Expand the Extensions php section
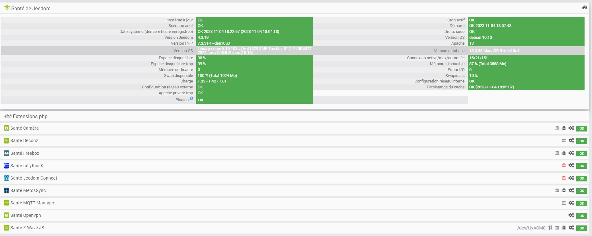This screenshot has height=236, width=592. coord(30,116)
